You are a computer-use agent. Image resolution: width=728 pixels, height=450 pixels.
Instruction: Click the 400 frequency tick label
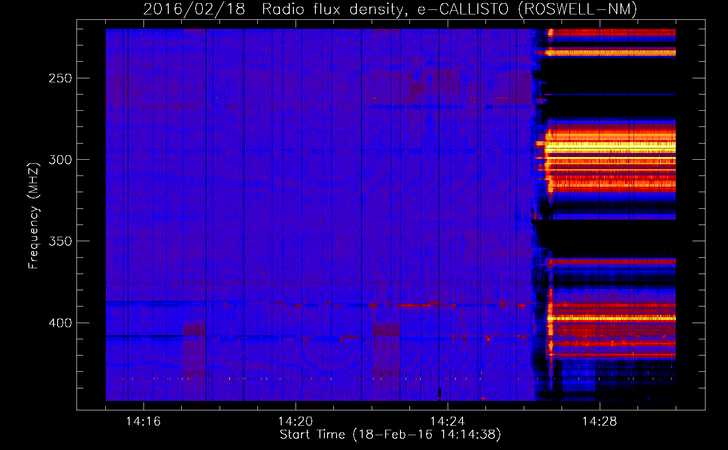60,323
